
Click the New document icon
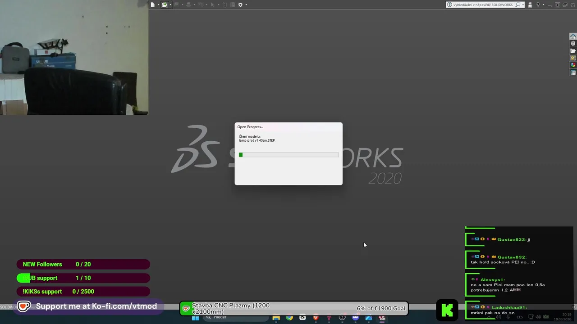153,4
